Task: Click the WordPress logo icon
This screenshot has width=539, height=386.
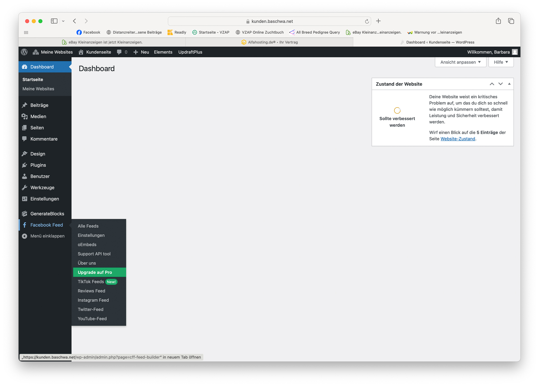Action: 24,52
